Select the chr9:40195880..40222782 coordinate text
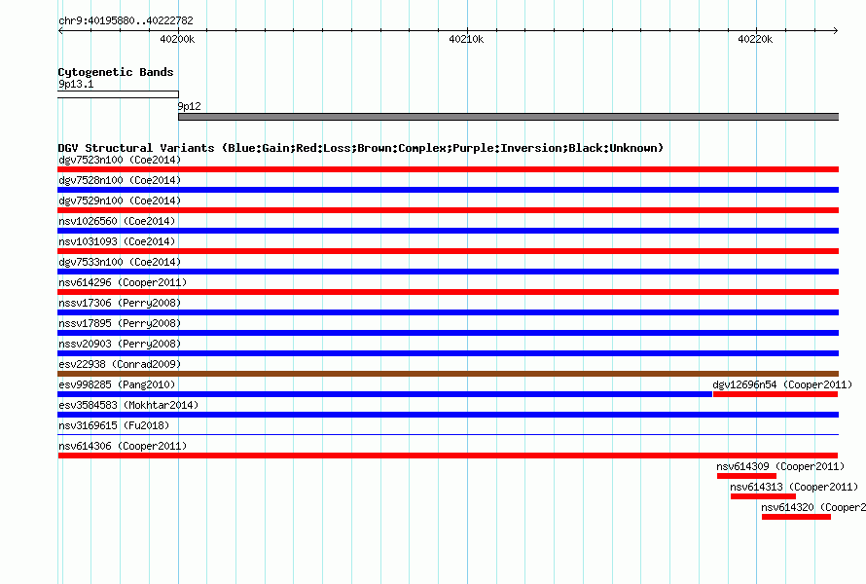 [x=126, y=21]
